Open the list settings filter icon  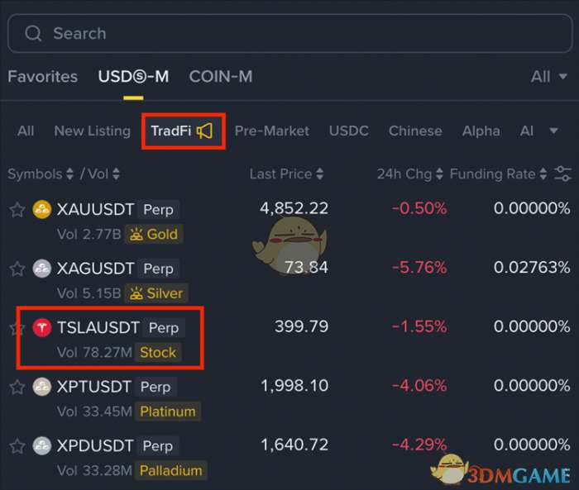562,174
